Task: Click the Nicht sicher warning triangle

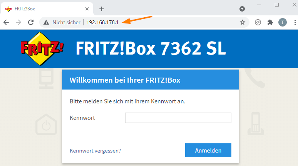Action: pyautogui.click(x=46, y=22)
